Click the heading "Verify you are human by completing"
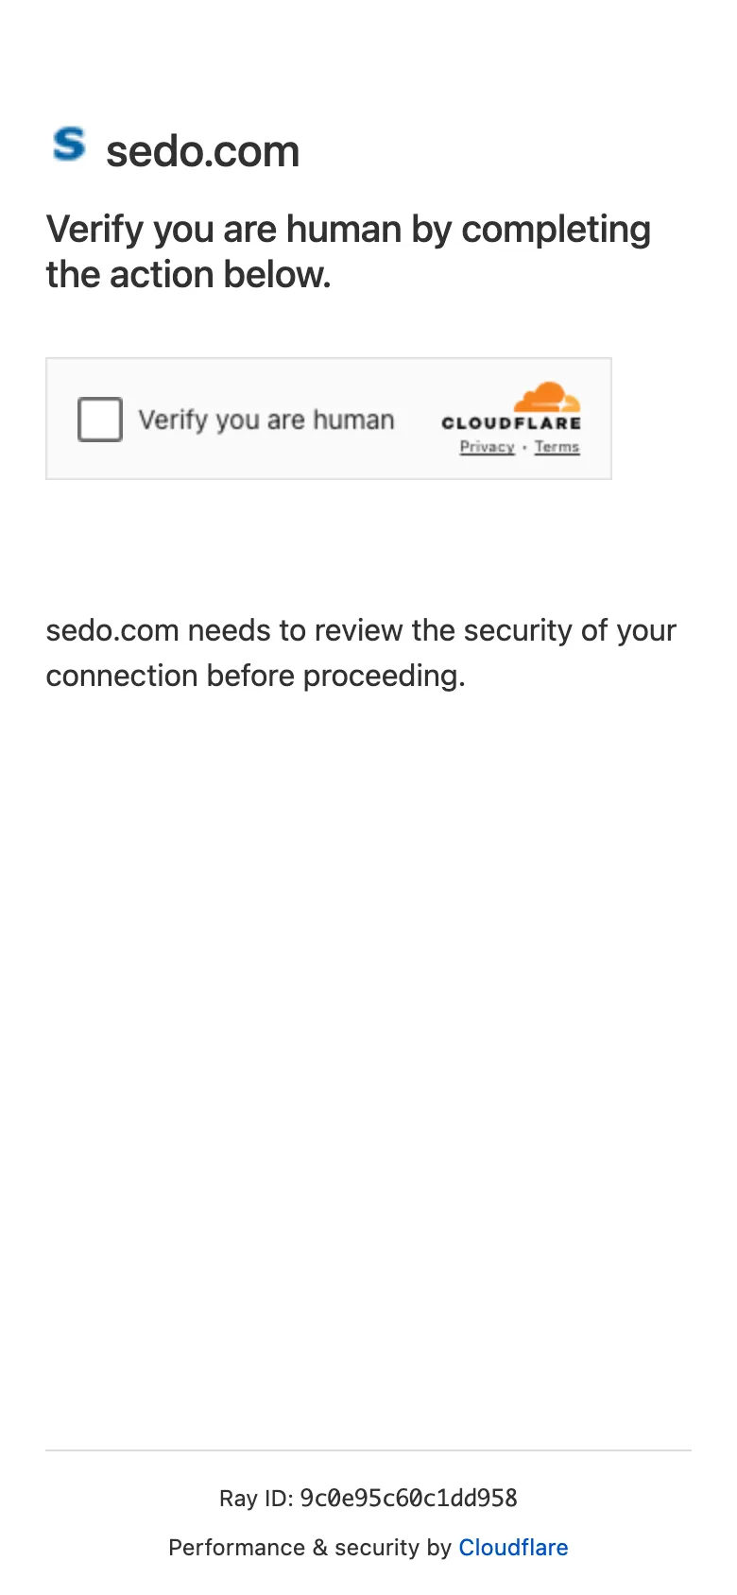Viewport: 737px width, 1595px height. point(348,230)
